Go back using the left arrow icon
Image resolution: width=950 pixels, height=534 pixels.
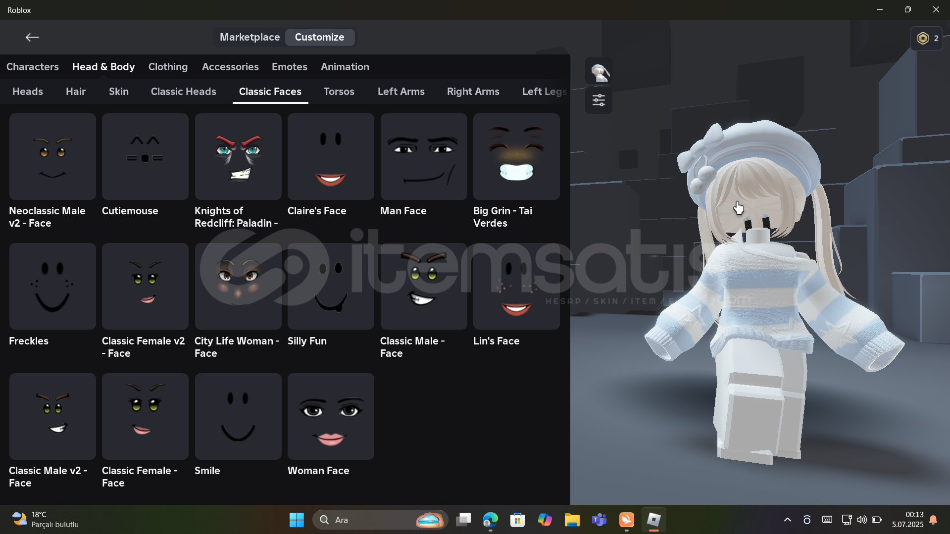32,37
